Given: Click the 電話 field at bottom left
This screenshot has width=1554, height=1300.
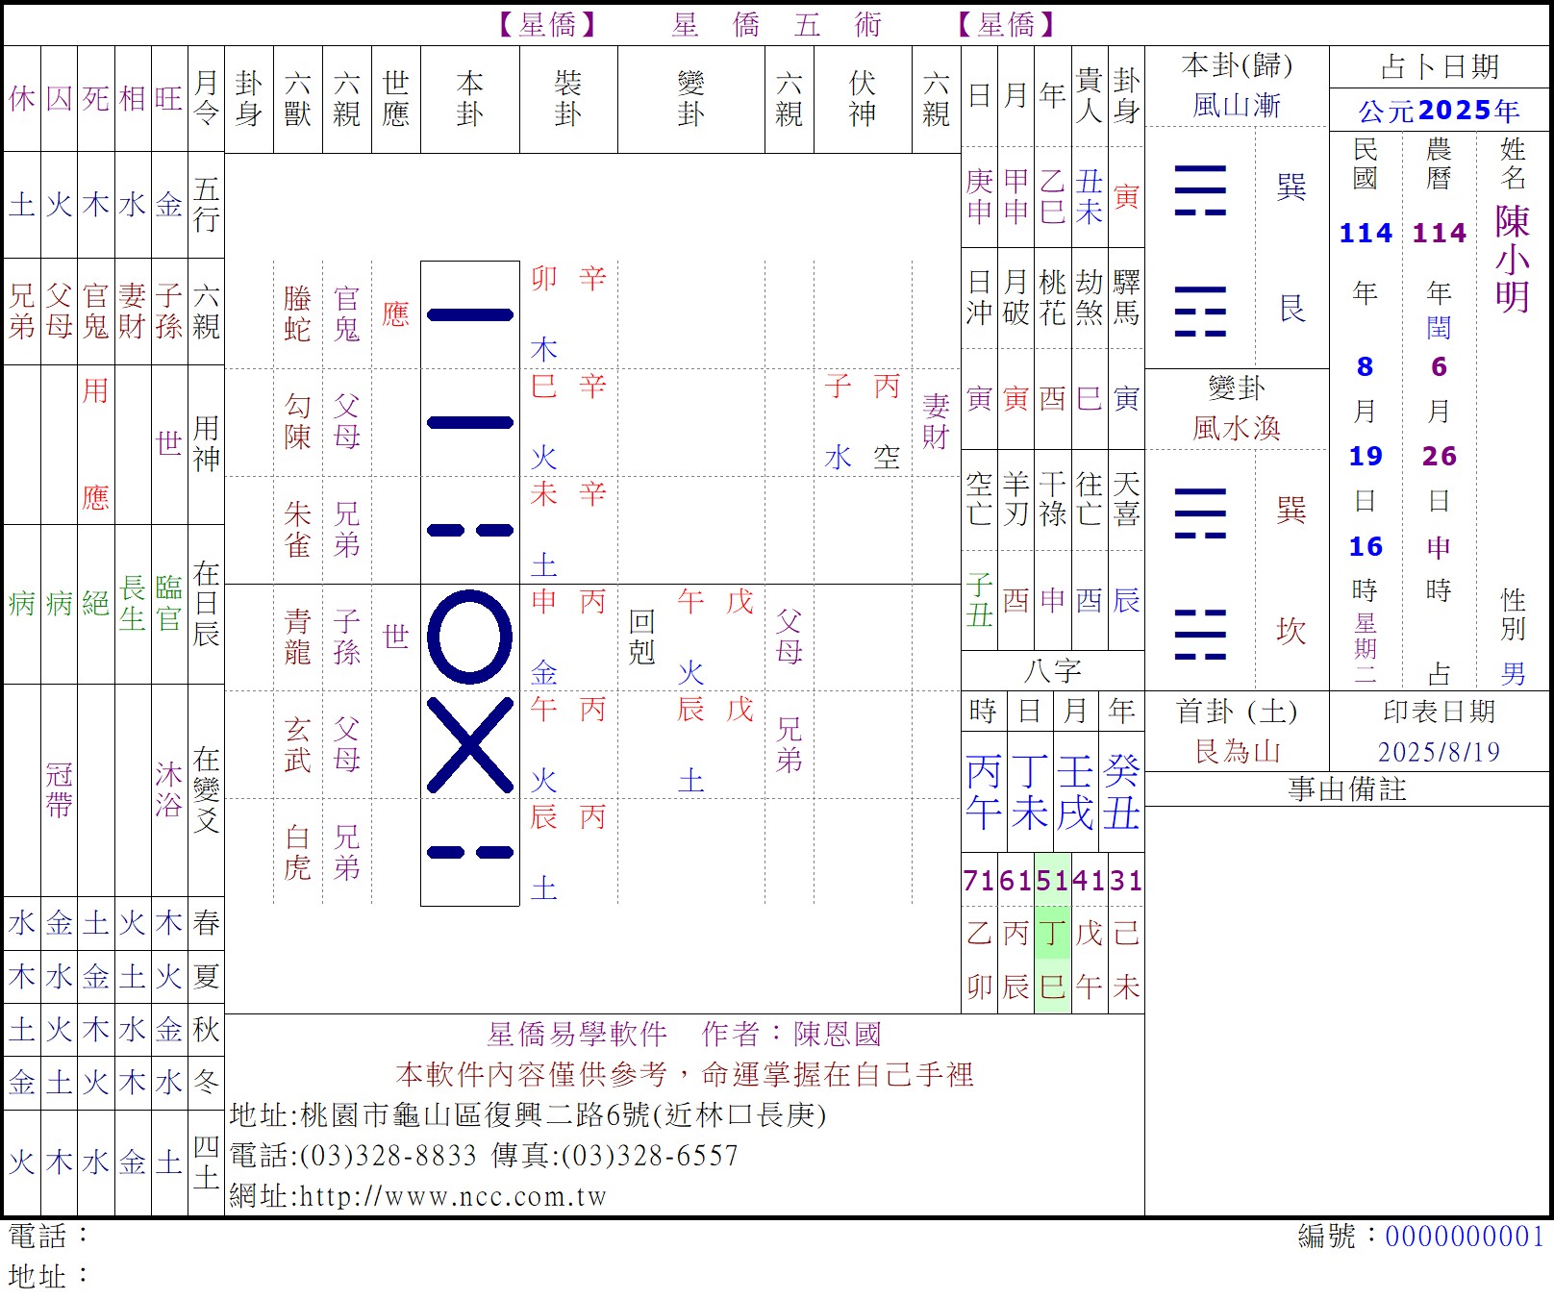Looking at the screenshot, I should pos(48,1237).
